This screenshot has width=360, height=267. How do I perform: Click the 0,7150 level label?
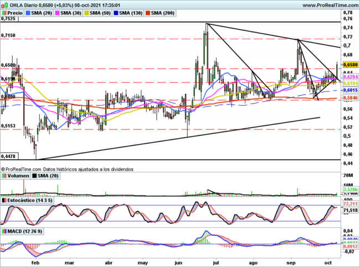tap(8, 35)
